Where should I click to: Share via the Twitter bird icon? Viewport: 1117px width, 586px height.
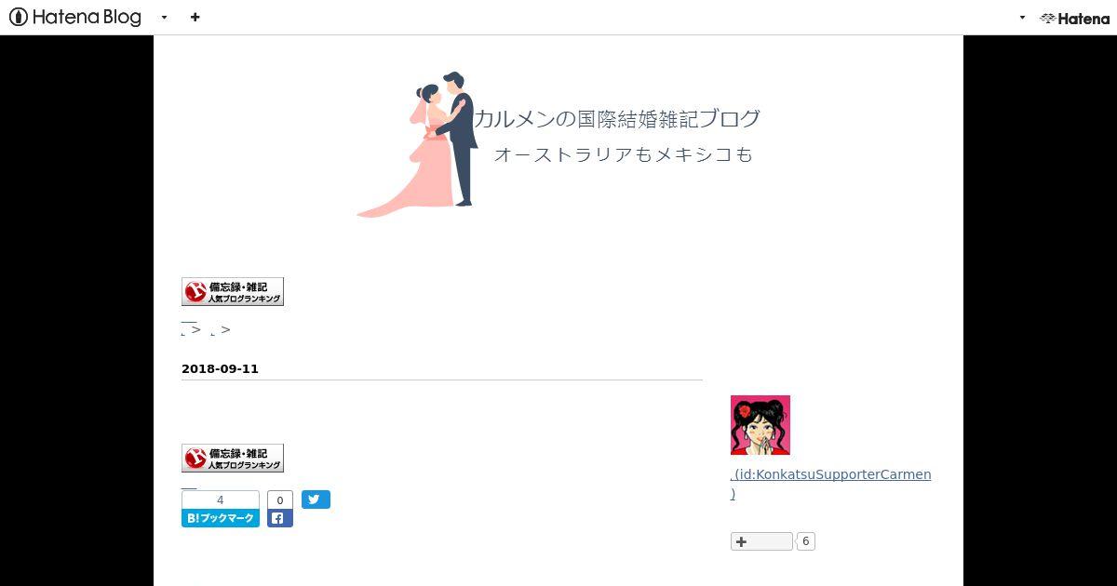pos(316,499)
